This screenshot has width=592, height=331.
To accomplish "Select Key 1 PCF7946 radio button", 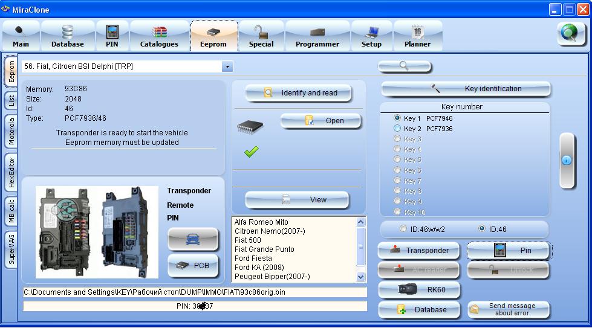I will [397, 118].
